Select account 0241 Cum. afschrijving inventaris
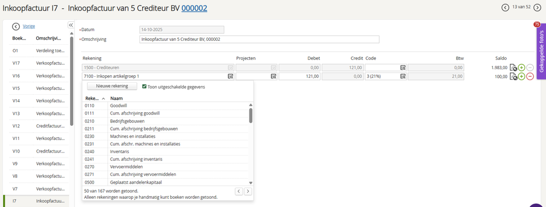Image resolution: width=546 pixels, height=207 pixels. 165,159
